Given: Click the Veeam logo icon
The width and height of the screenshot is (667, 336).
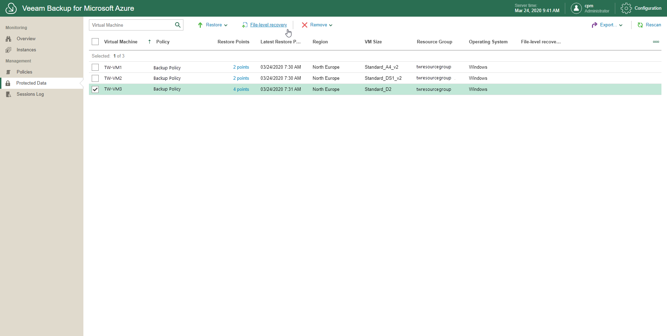Looking at the screenshot, I should coord(11,8).
